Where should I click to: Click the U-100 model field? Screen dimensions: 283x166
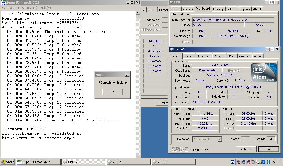(x=218, y=25)
